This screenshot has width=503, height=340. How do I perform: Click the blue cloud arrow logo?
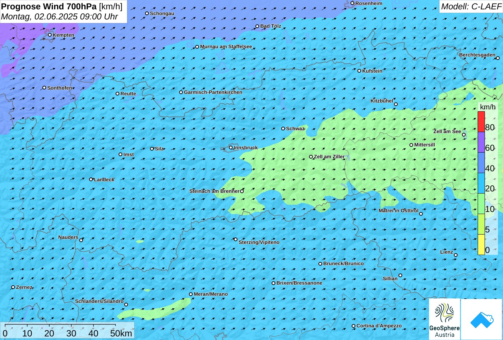pos(481,319)
